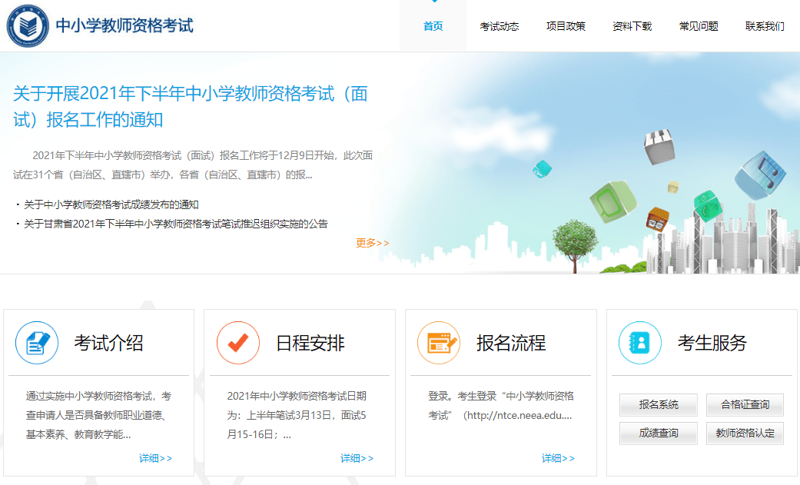
Task: Click 详细>> under 日程安排
Action: (x=357, y=458)
